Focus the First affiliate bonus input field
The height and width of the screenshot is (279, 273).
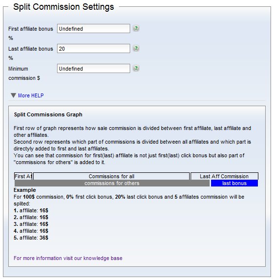94,28
